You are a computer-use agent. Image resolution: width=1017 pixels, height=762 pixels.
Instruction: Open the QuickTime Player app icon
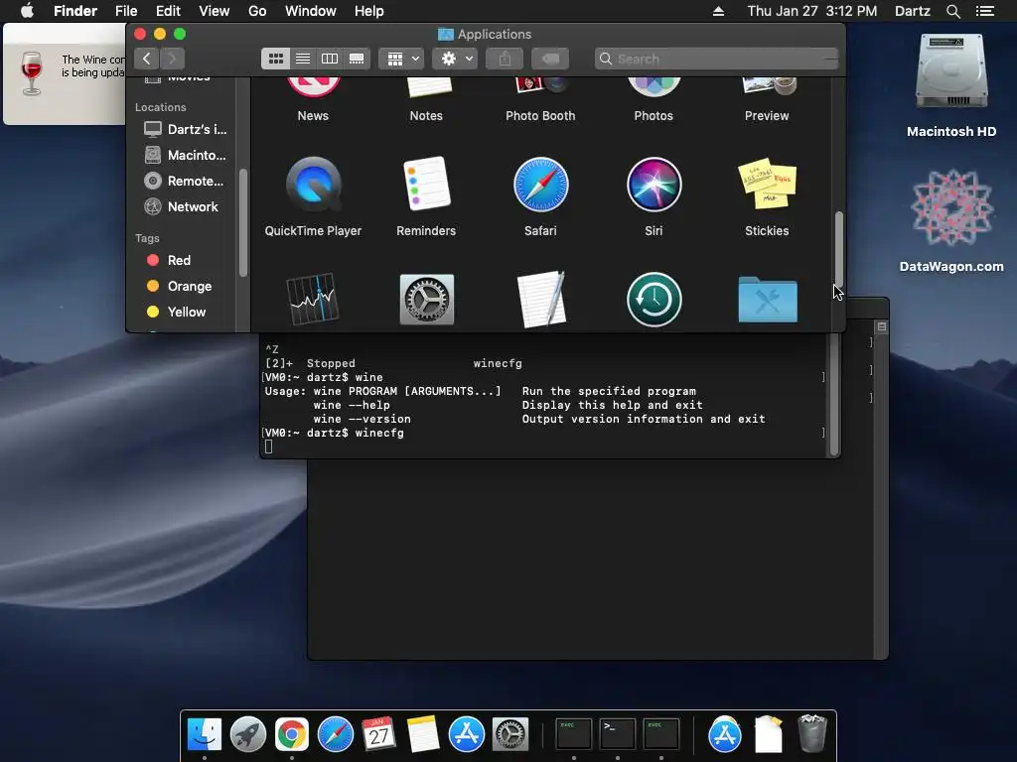(313, 185)
